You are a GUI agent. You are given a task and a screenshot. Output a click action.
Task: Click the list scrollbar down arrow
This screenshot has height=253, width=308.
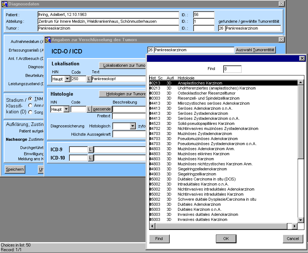(300, 220)
